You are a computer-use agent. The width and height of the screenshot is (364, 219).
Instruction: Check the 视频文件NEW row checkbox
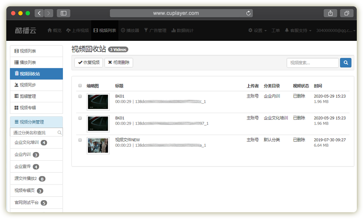click(80, 140)
